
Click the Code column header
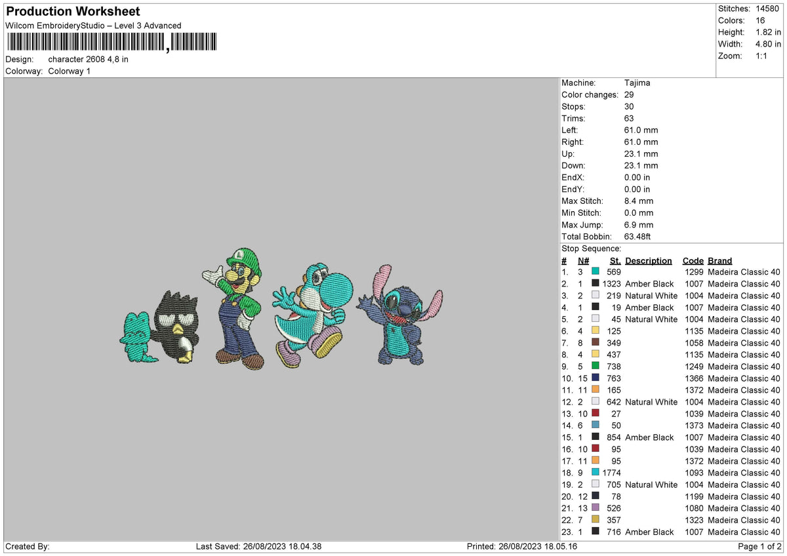point(693,260)
